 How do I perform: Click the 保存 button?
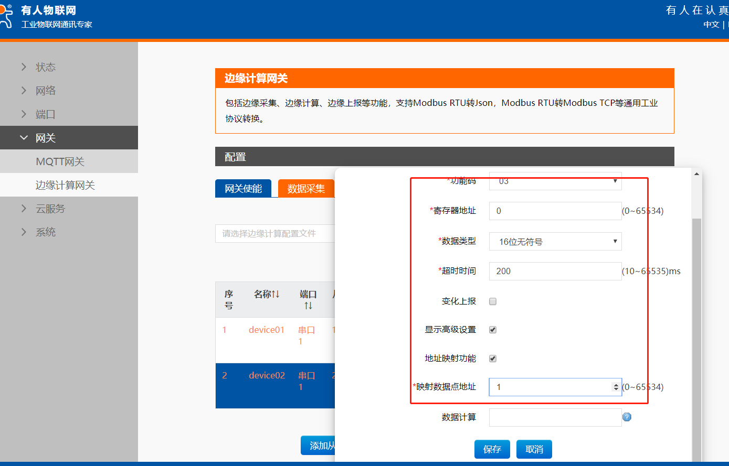pyautogui.click(x=492, y=449)
